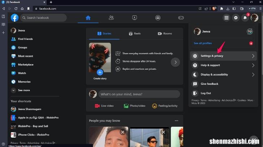
Task: Open the grid Menu icon
Action: 227,18
